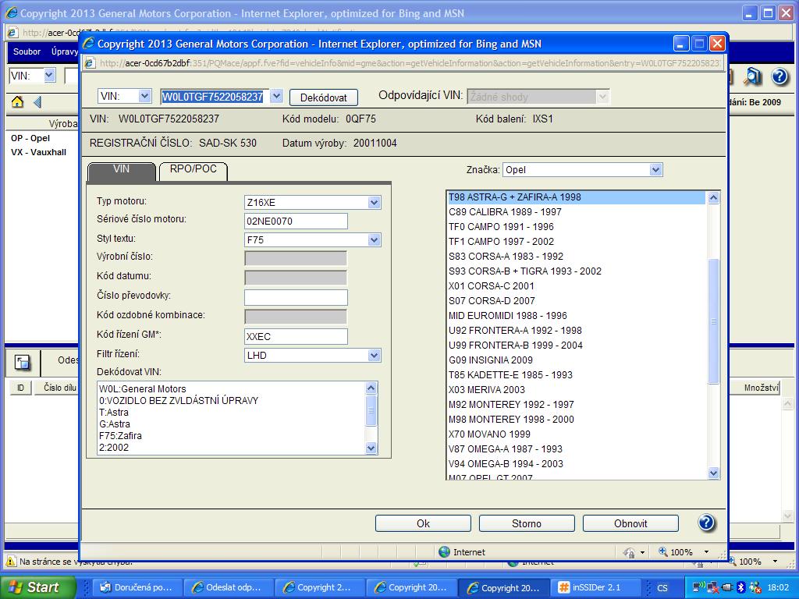799x599 pixels.
Task: Select the VIN tab
Action: click(122, 170)
